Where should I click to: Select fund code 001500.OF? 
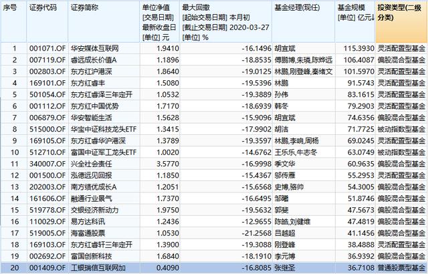click(x=47, y=175)
